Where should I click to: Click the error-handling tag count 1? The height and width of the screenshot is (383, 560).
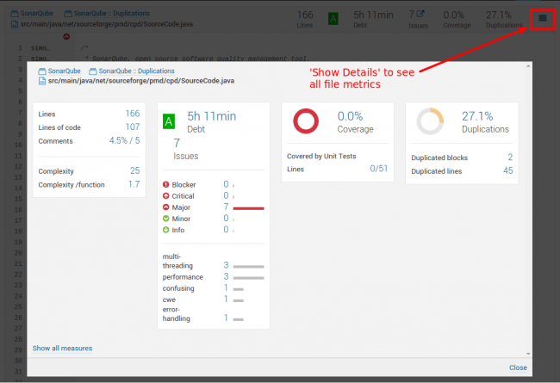[226, 318]
